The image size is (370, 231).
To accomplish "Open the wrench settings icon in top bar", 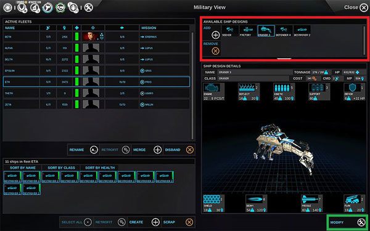I will pos(88,7).
